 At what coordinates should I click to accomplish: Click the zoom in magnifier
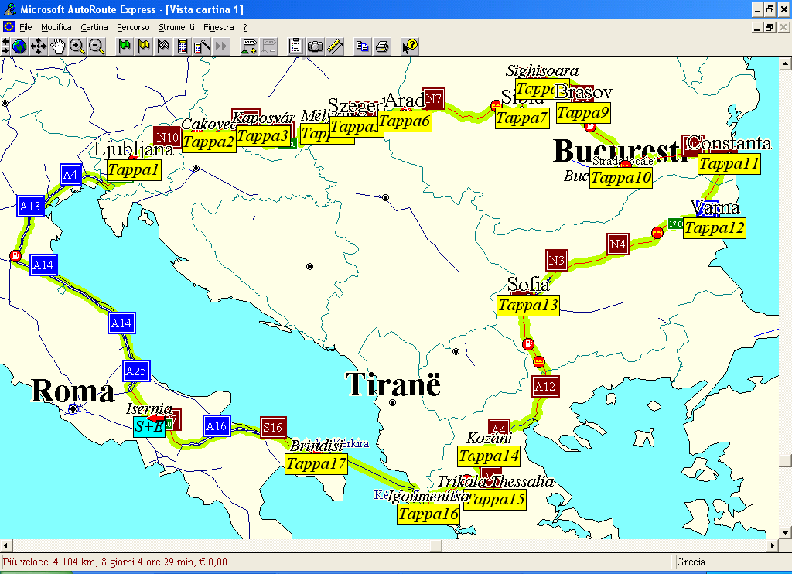pos(77,46)
